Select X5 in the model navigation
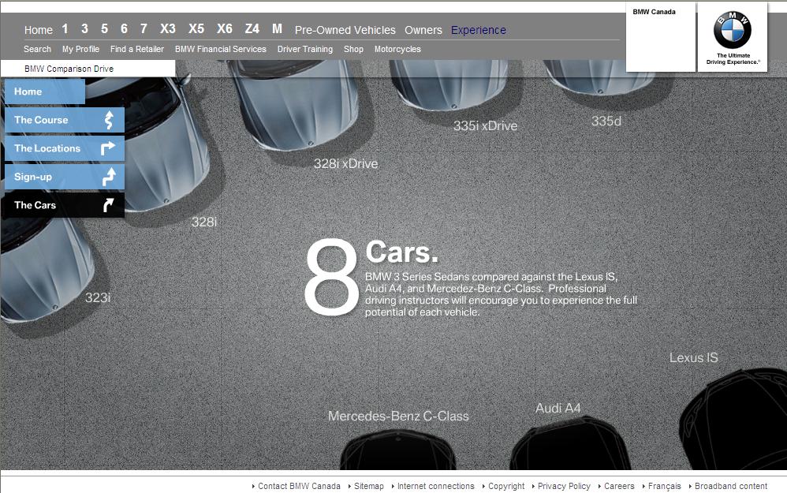This screenshot has width=787, height=493. [x=196, y=29]
